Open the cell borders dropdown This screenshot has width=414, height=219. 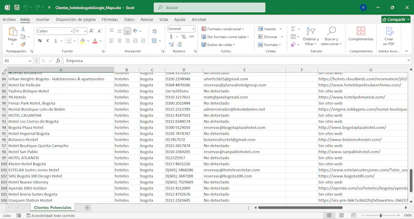tap(75, 41)
